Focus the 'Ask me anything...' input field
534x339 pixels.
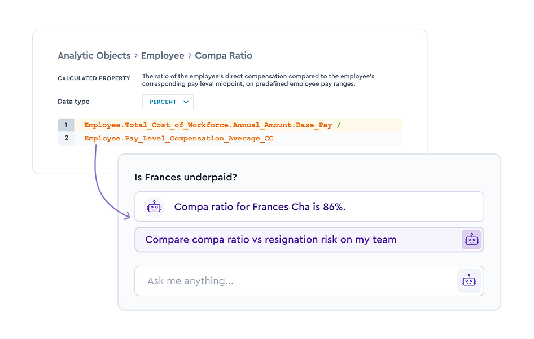click(294, 281)
